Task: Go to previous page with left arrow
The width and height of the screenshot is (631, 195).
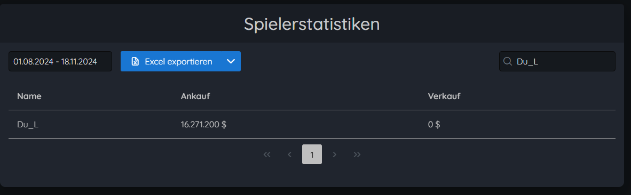Action: click(289, 155)
